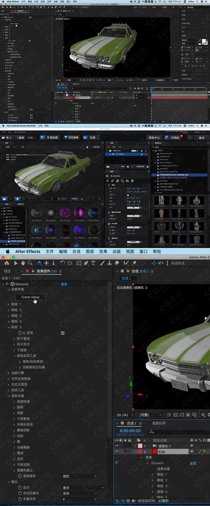Open the 窗口 menu in enlarged menu bar
This screenshot has height=506, width=210.
coord(143,251)
